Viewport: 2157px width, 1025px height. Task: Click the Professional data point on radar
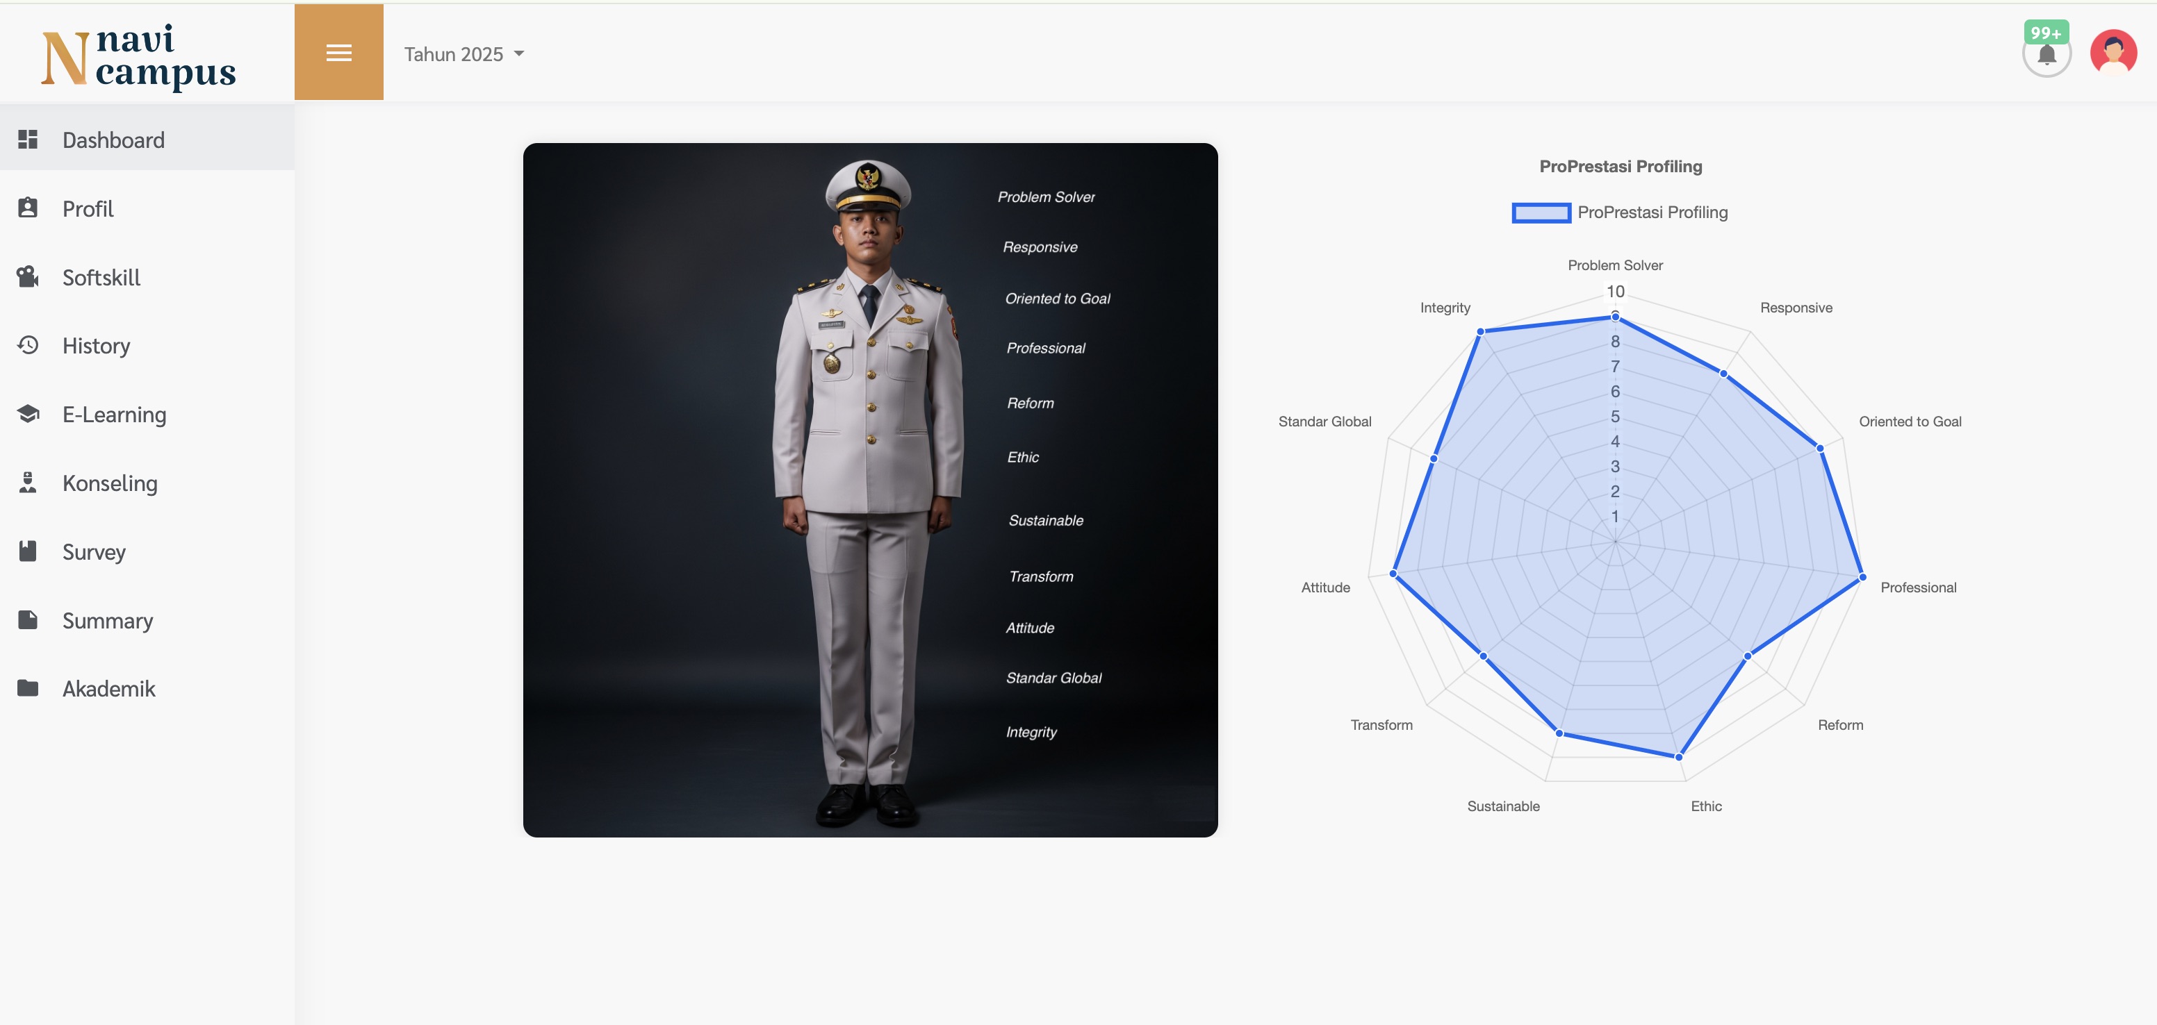(x=1862, y=577)
